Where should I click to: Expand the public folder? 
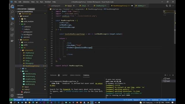(25, 45)
